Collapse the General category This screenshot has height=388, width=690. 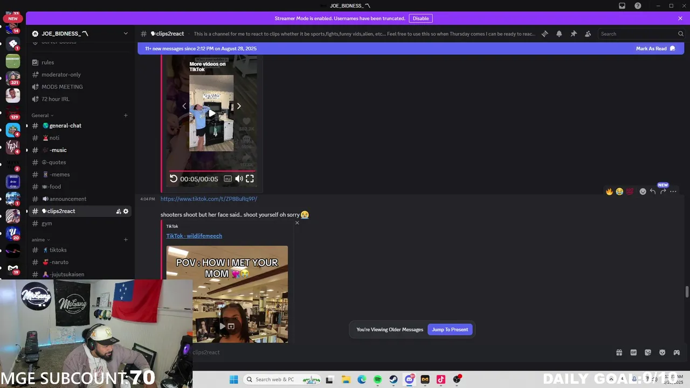point(43,115)
